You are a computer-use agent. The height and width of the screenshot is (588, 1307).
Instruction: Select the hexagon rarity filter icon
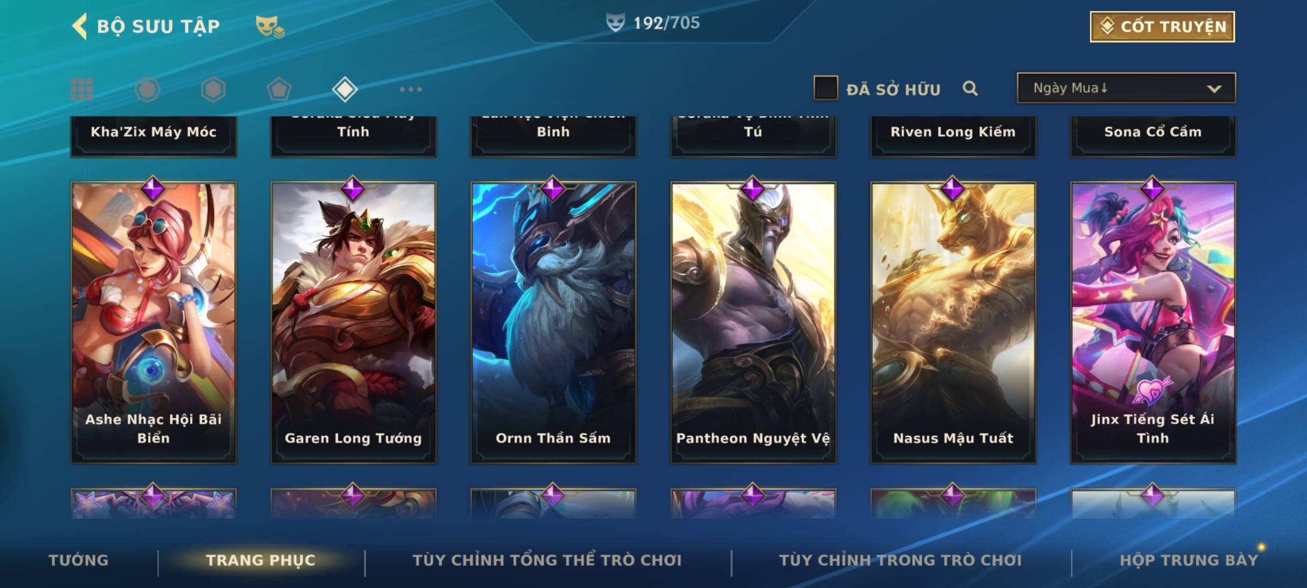213,89
